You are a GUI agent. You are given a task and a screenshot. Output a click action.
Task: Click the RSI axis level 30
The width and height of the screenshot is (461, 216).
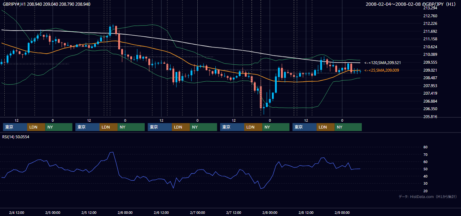click(425, 184)
